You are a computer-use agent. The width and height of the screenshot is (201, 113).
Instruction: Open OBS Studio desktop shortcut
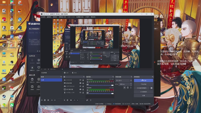pos(12,63)
